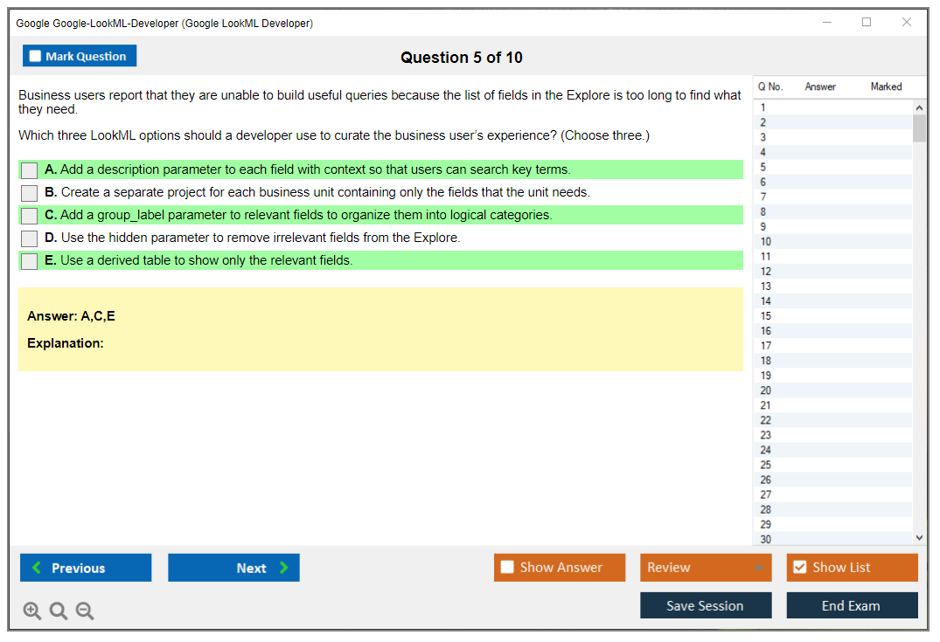Select question 10 in the question list
The width and height of the screenshot is (940, 642).
(766, 242)
